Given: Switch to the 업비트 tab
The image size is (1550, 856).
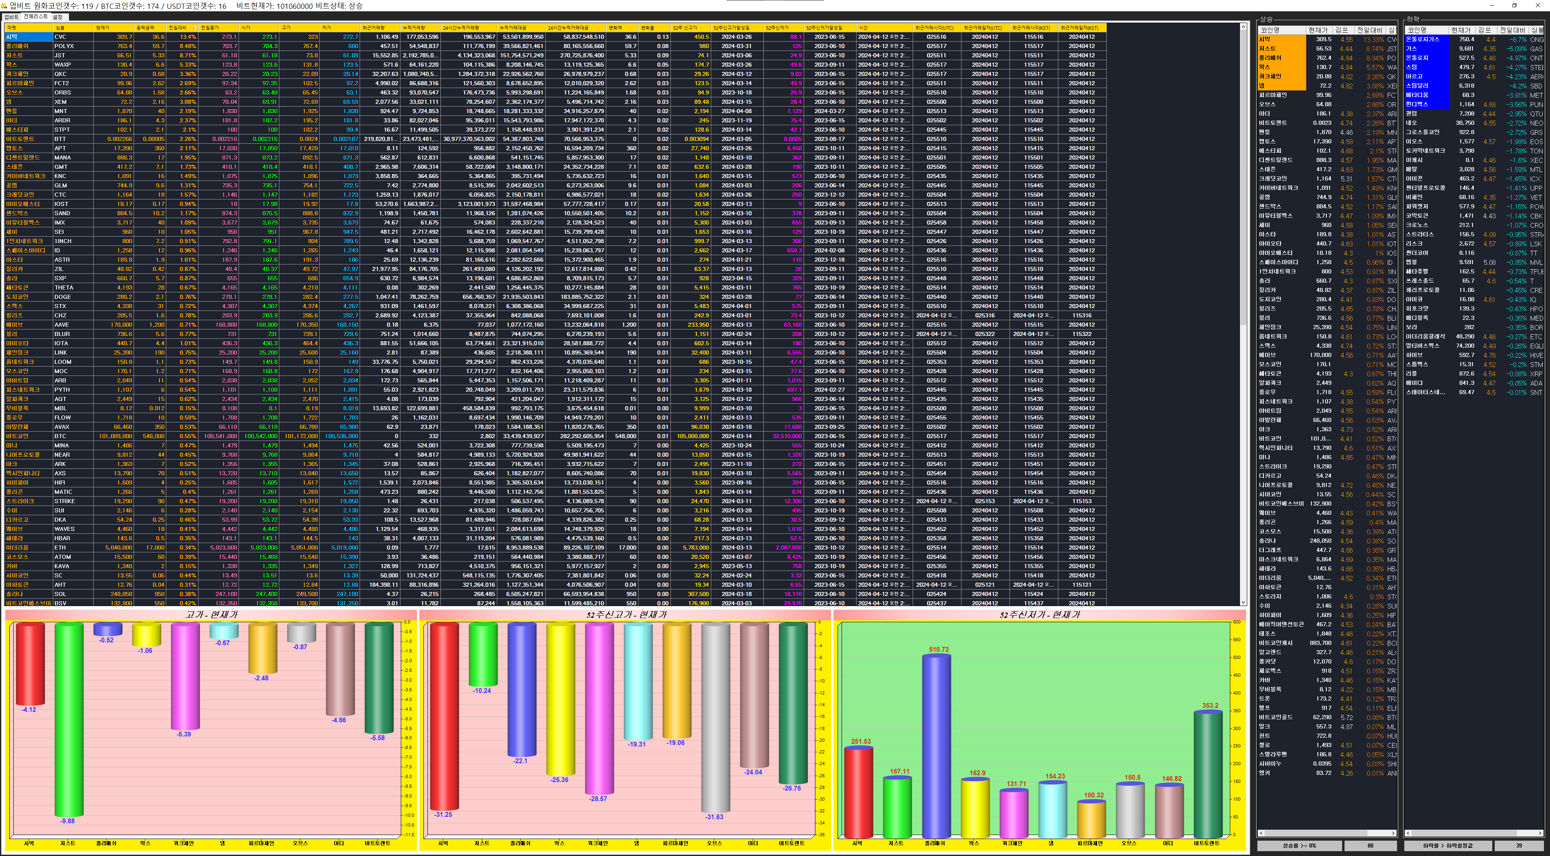Looking at the screenshot, I should click(11, 17).
